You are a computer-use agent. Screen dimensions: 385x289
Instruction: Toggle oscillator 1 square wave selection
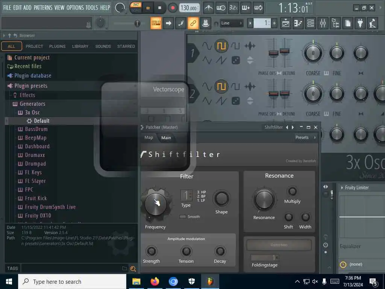coord(221,46)
